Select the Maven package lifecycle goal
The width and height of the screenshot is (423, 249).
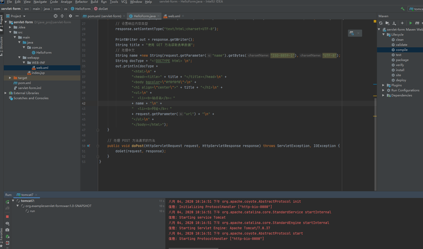click(x=402, y=60)
